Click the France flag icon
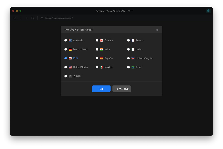 point(133,41)
